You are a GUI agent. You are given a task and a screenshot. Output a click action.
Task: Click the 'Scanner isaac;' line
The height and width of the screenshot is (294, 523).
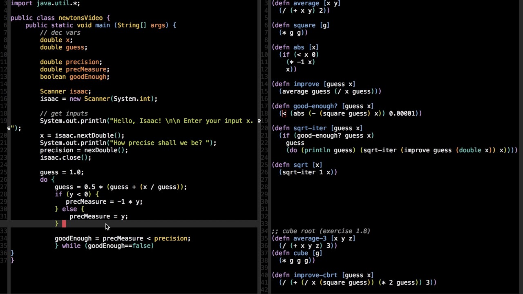(x=65, y=91)
